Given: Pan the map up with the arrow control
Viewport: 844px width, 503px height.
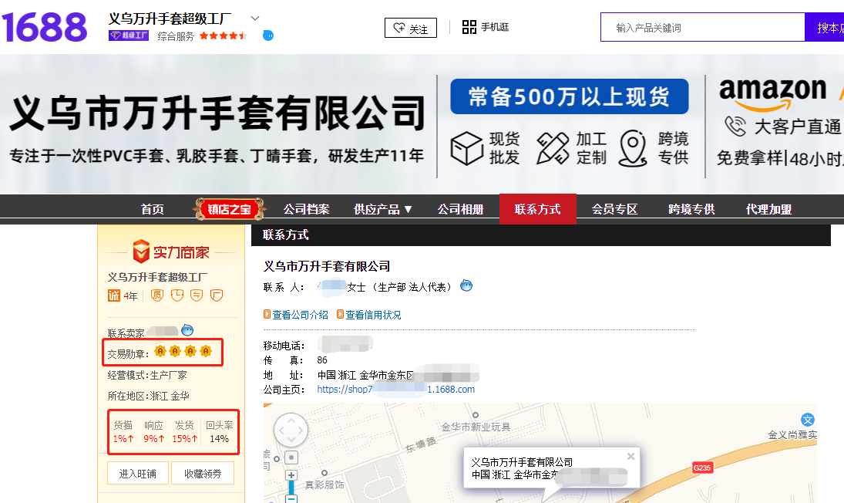Looking at the screenshot, I should click(x=291, y=420).
